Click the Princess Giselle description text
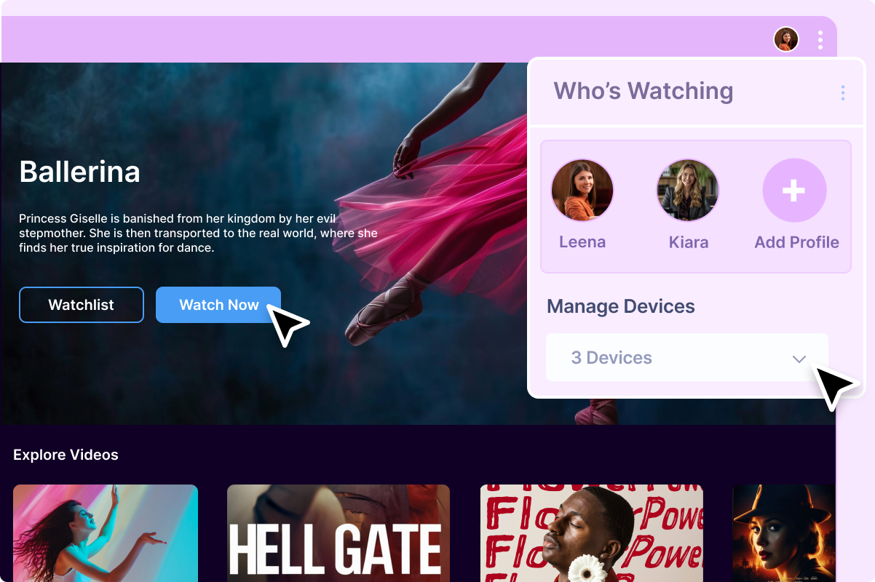This screenshot has width=875, height=582. coord(198,233)
